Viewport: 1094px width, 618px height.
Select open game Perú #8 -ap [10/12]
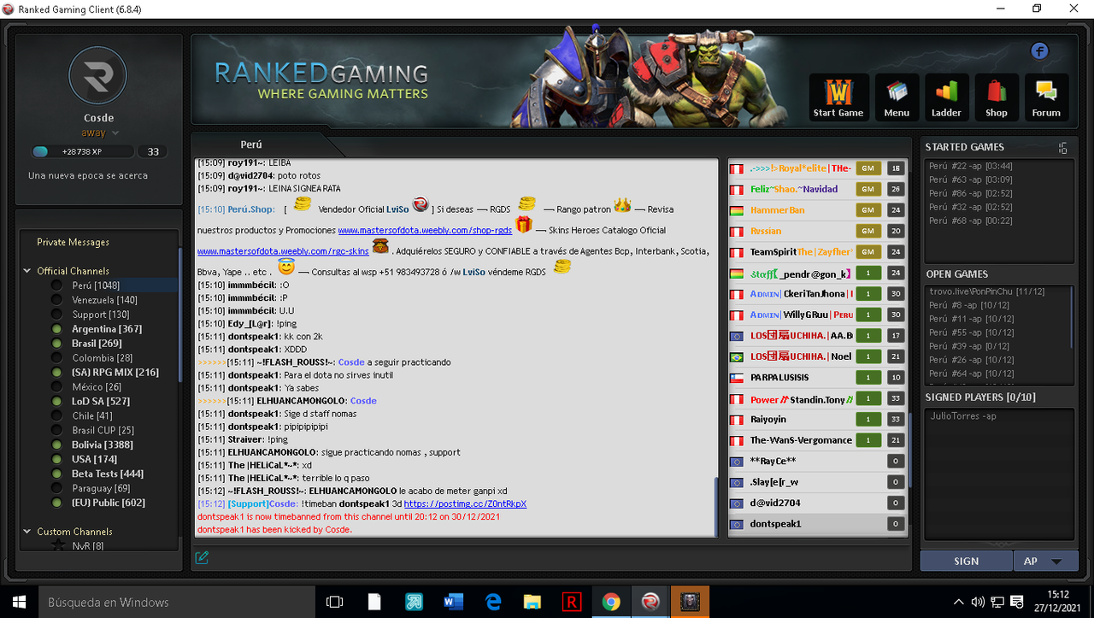[971, 305]
